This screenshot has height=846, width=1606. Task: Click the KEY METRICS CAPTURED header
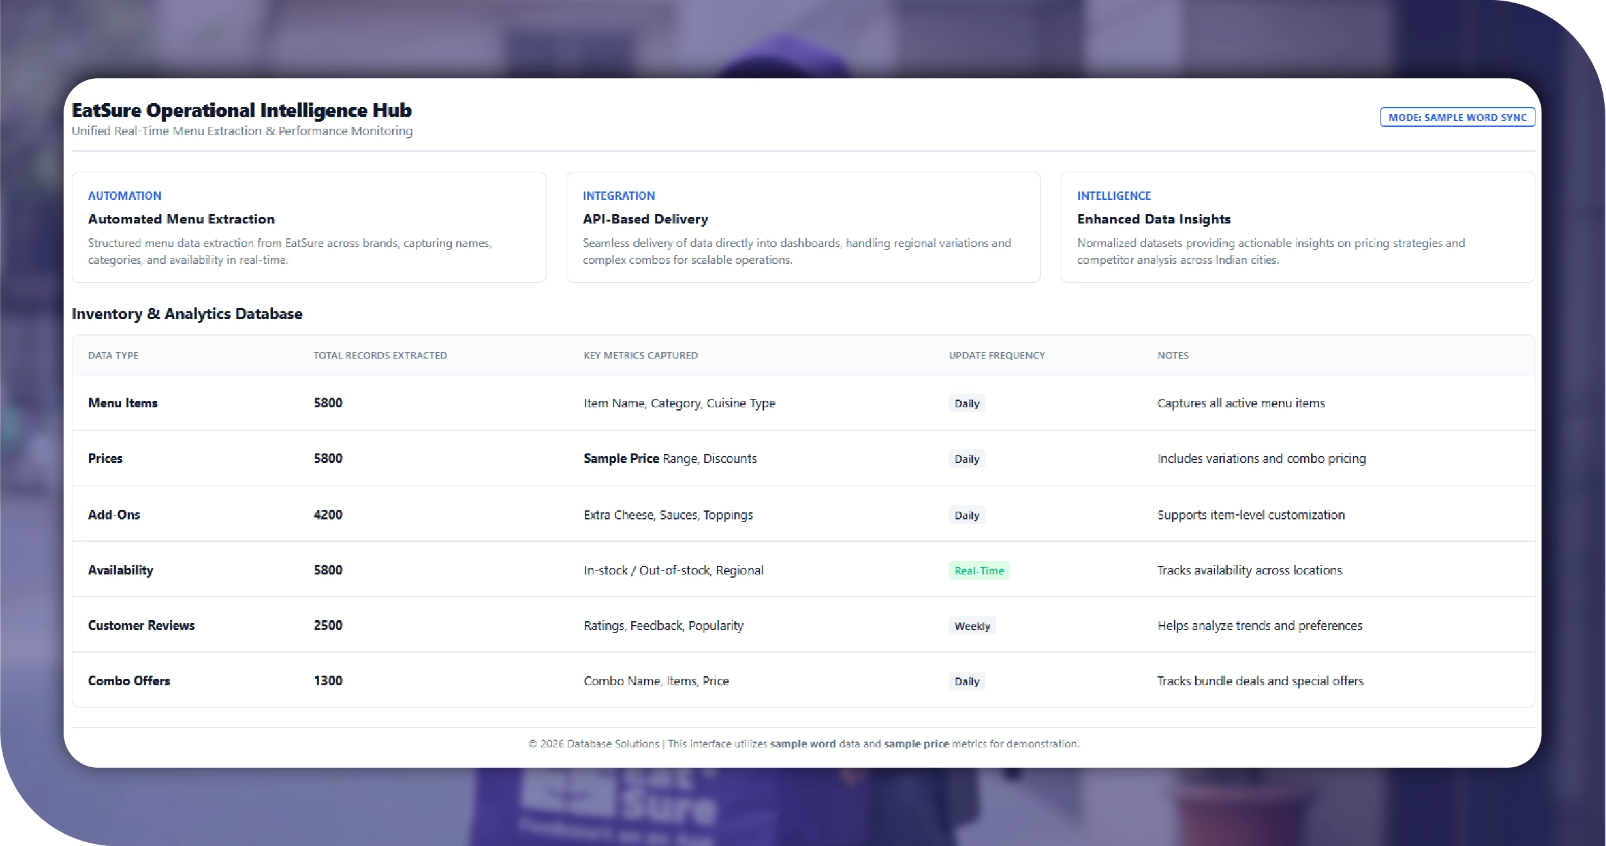click(x=640, y=355)
